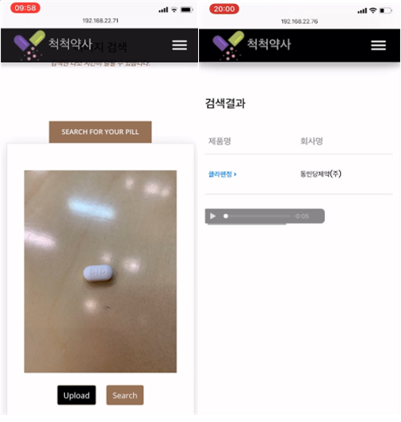The image size is (401, 422).
Task: Tap the 20:00 recording time indicator
Action: click(x=224, y=9)
